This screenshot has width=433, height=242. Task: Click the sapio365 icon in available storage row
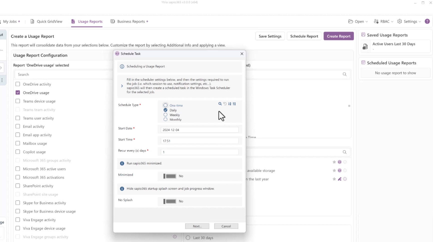[x=339, y=171]
